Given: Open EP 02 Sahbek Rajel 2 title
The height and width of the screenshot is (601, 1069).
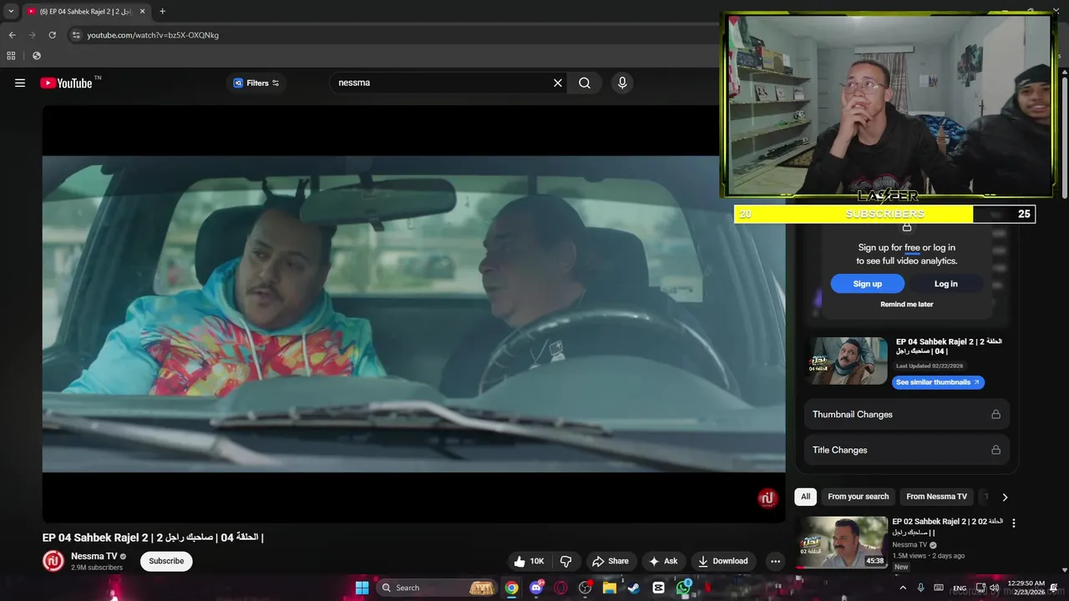Looking at the screenshot, I should coord(947,527).
